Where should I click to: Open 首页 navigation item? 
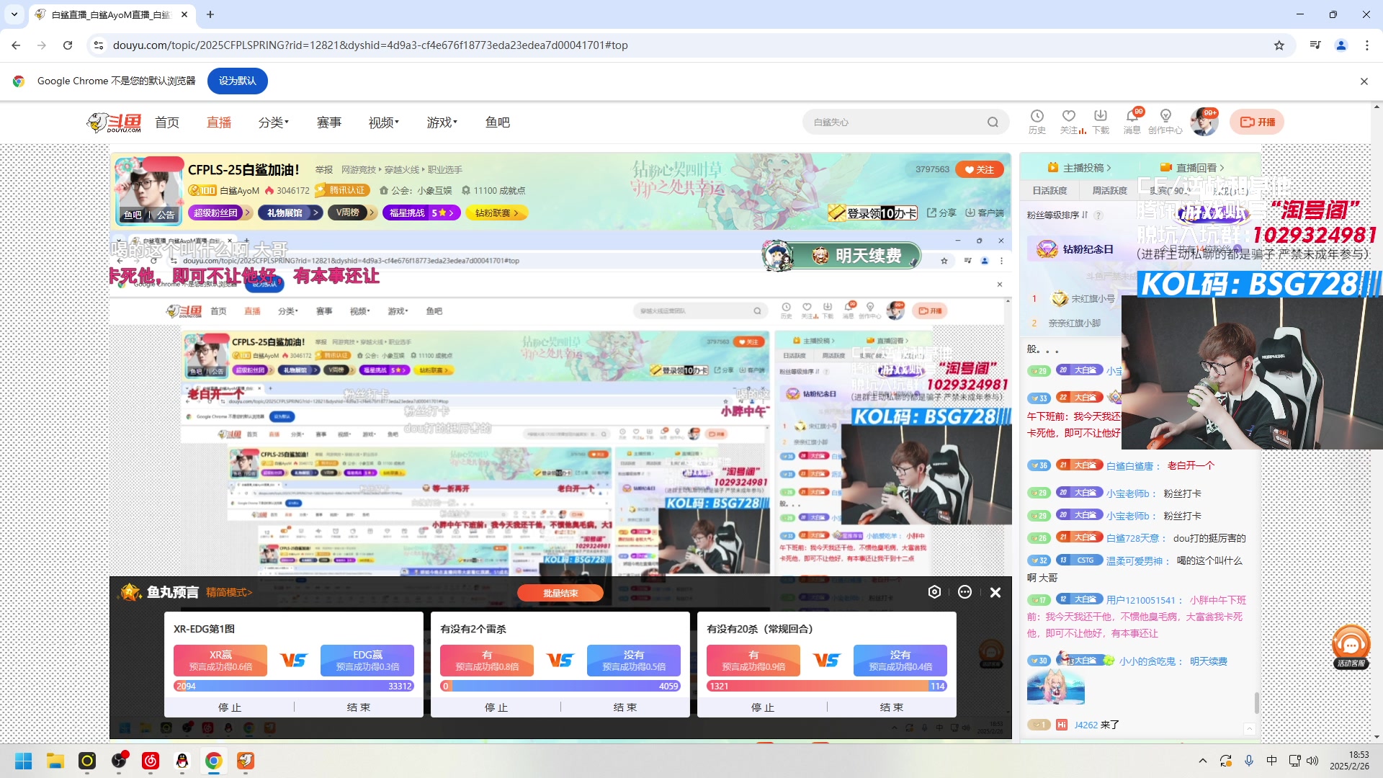pos(167,122)
